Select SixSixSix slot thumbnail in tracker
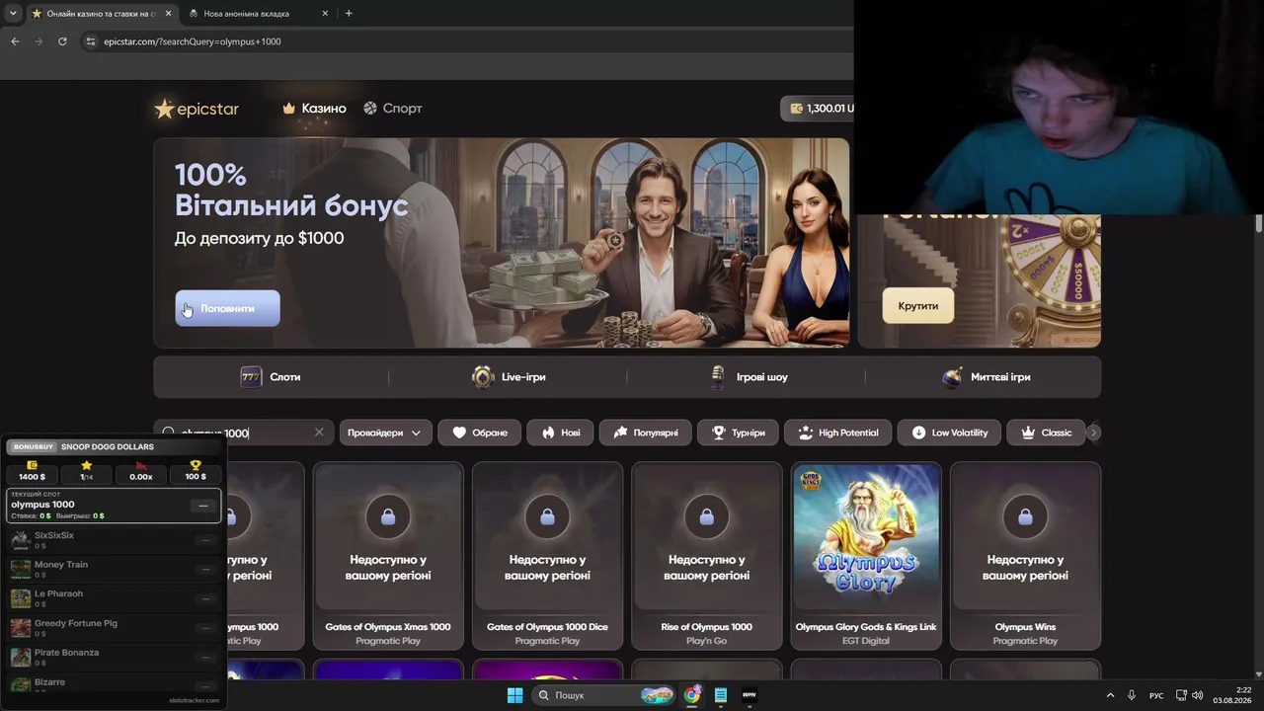The image size is (1264, 711). 21,540
